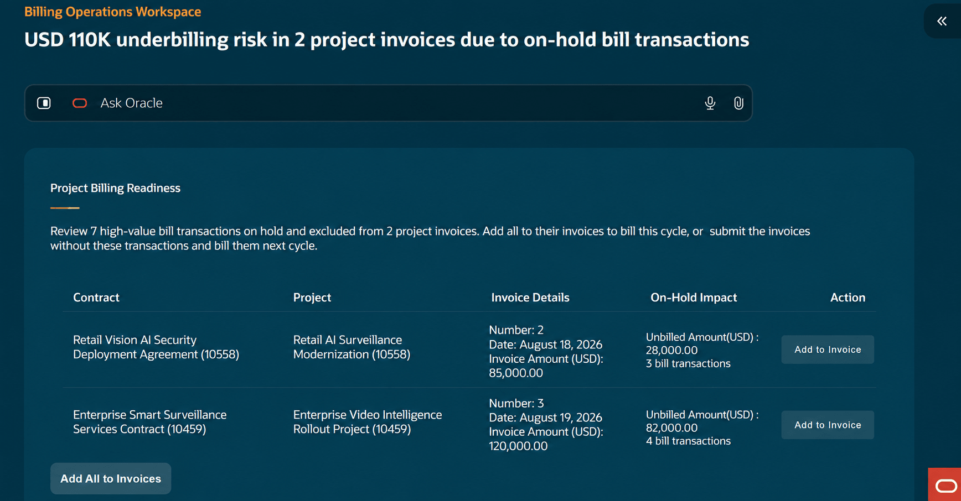Toggle the side panel icon in Ask Oracle bar
Image resolution: width=961 pixels, height=501 pixels.
(x=44, y=103)
